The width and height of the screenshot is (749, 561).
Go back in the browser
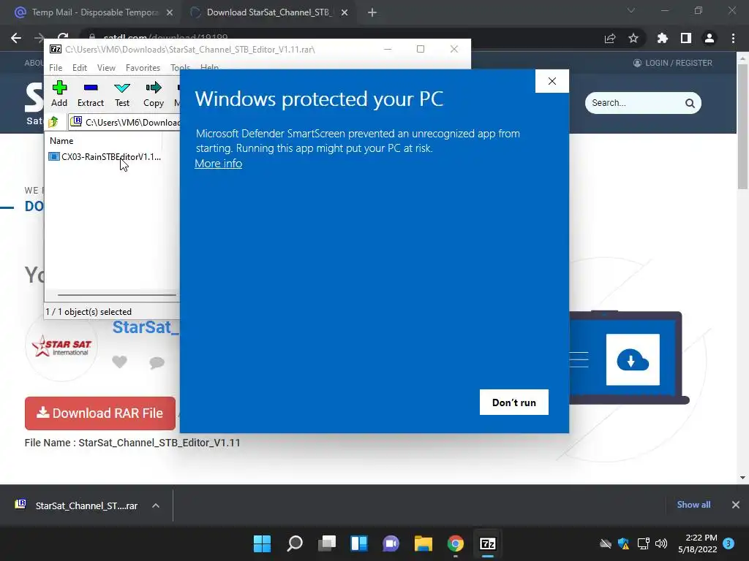tap(16, 38)
